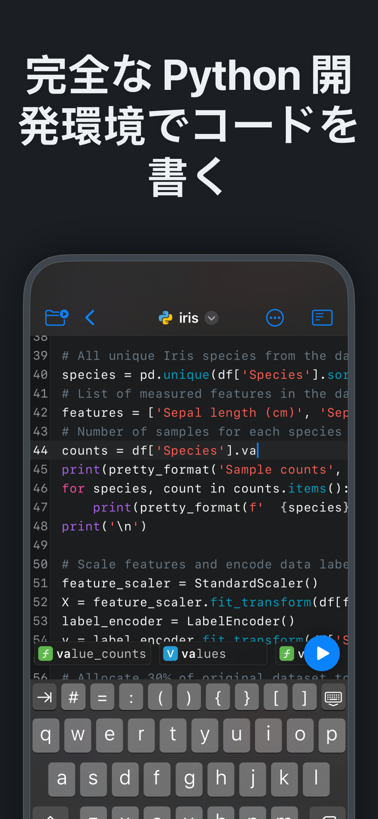Tap the d key

(x=125, y=779)
